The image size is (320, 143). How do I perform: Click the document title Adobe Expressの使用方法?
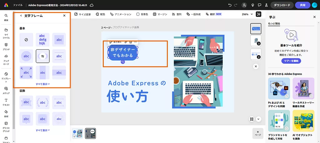[x=57, y=5]
